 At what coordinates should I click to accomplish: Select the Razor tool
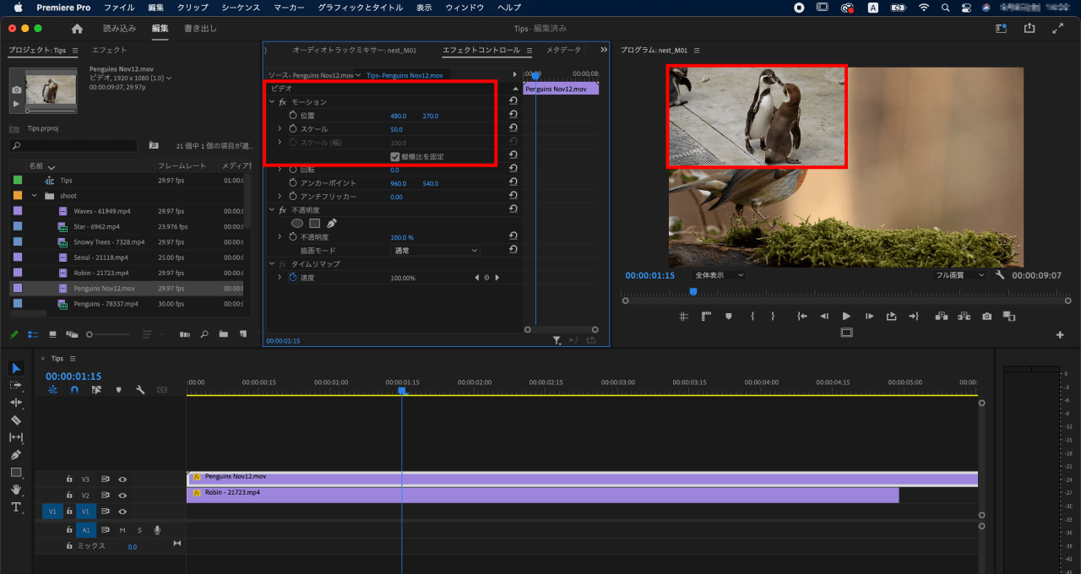click(x=15, y=420)
